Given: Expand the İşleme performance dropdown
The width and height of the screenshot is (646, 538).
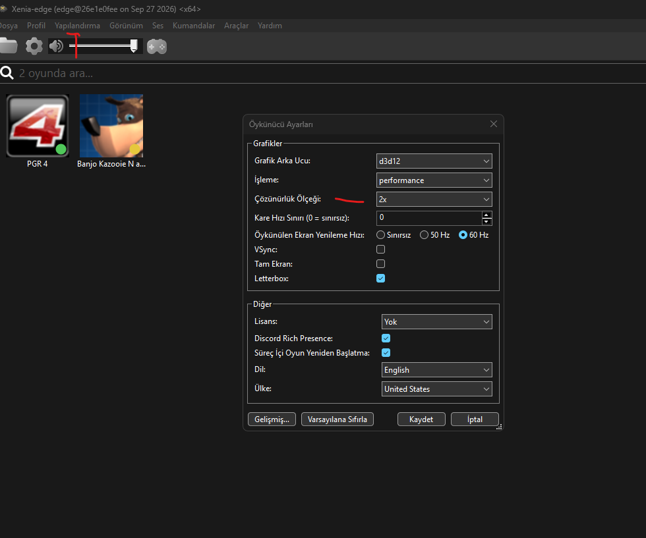Looking at the screenshot, I should 434,180.
